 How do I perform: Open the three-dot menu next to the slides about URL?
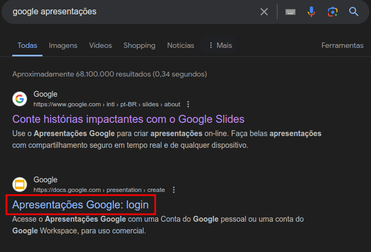(188, 104)
